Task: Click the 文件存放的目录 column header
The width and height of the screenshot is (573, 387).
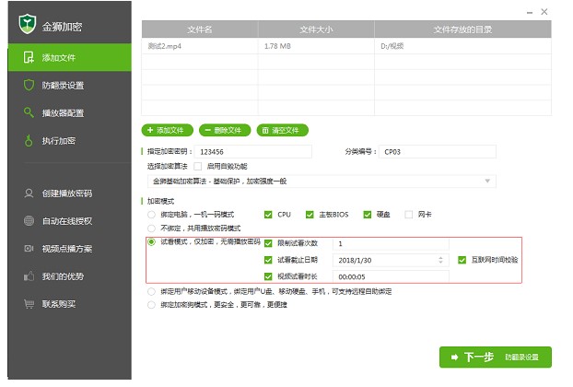Action: 462,29
